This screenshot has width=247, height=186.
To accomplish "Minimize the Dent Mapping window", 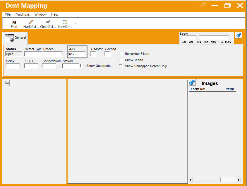I will tap(215, 6).
